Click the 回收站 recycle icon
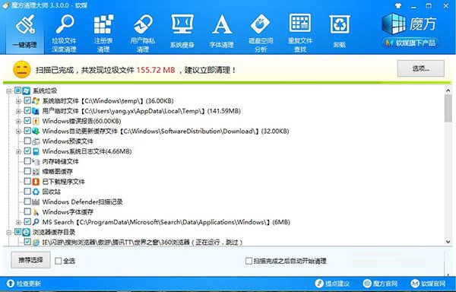Image resolution: width=456 pixels, height=292 pixels. 36,192
